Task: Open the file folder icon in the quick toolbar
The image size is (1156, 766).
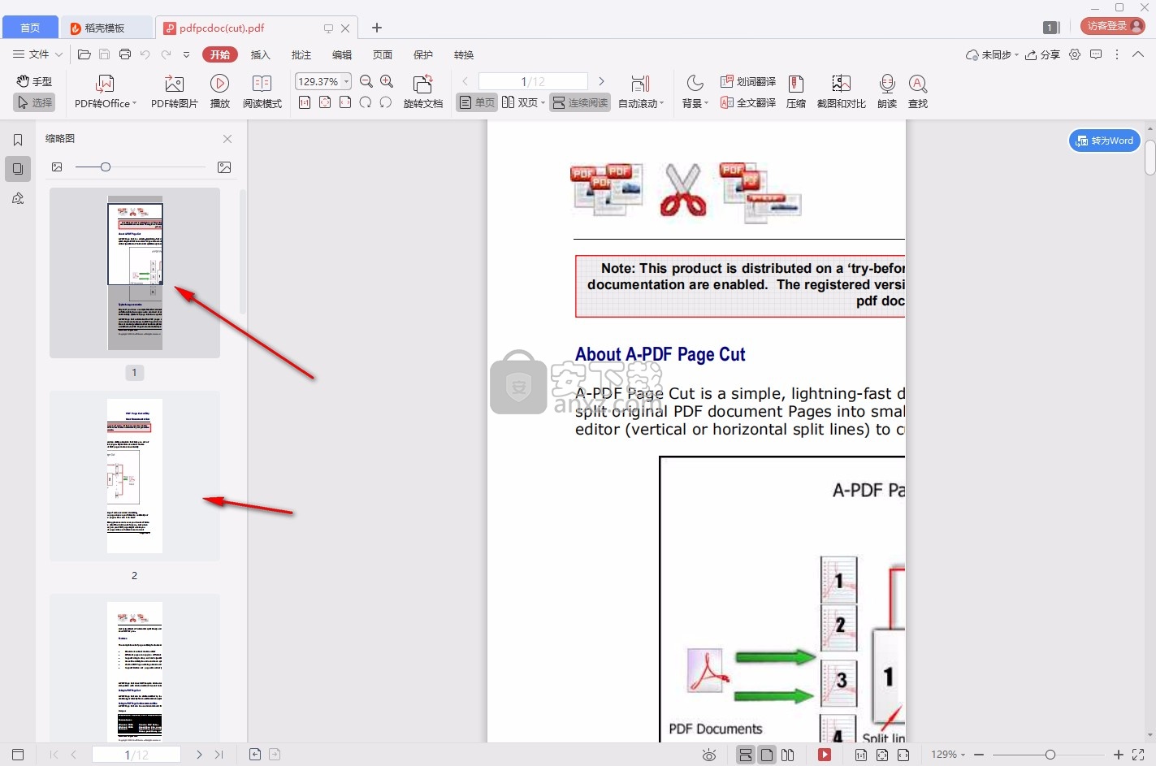Action: coord(84,54)
